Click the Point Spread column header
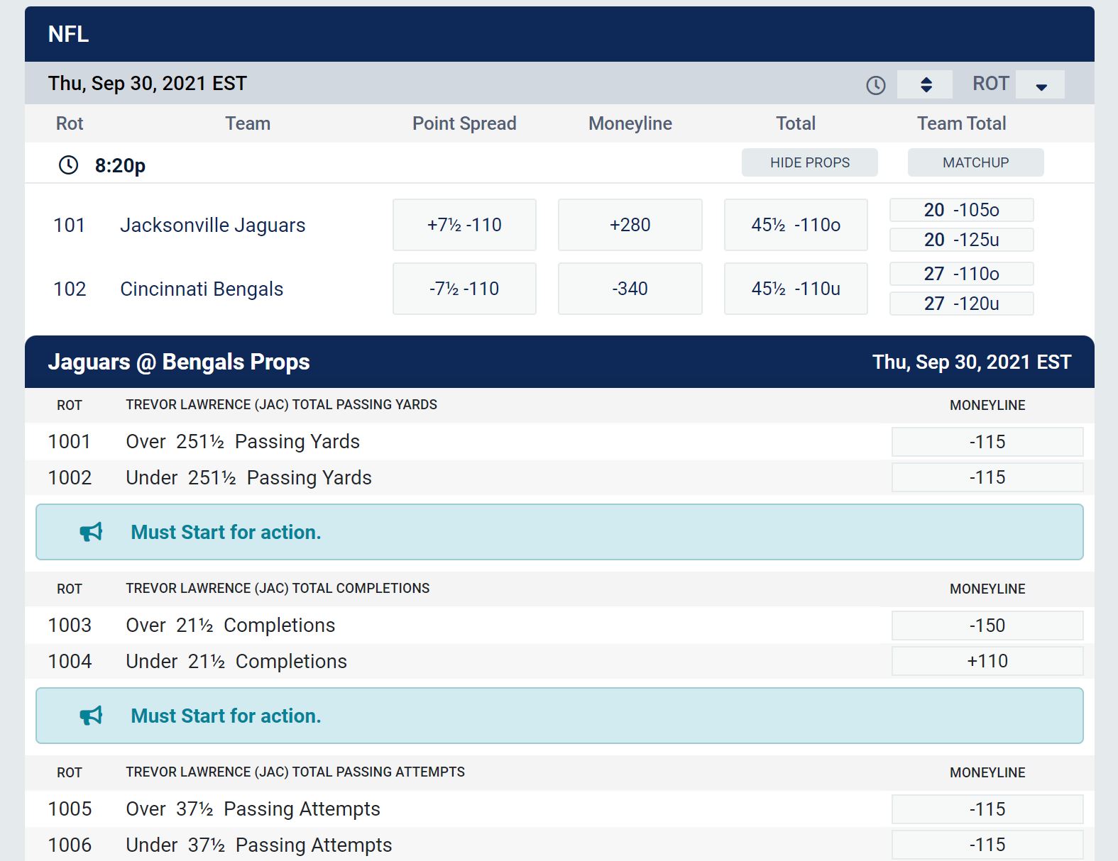This screenshot has width=1118, height=861. (x=464, y=123)
